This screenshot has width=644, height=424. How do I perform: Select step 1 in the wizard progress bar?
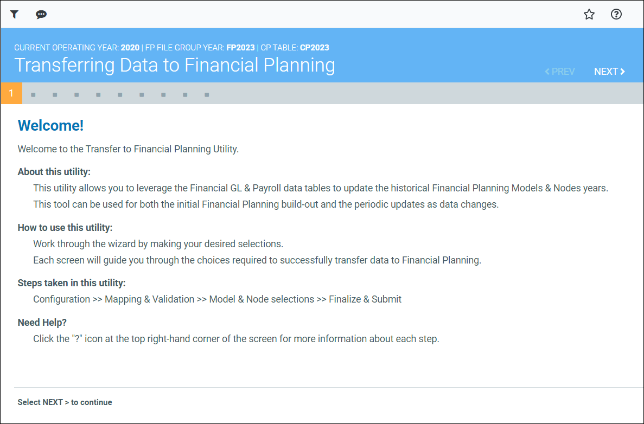(11, 93)
